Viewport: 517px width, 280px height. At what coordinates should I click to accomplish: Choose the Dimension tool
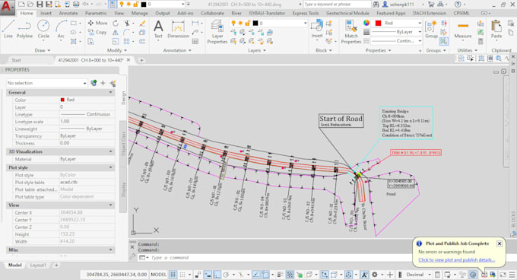pyautogui.click(x=178, y=29)
